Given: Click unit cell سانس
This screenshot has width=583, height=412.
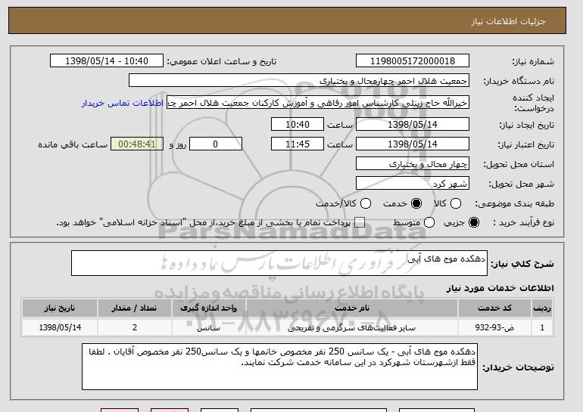Looking at the screenshot, I should 208,328.
